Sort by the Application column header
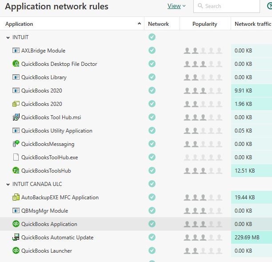Screen dimensions: 272x262 [19, 24]
